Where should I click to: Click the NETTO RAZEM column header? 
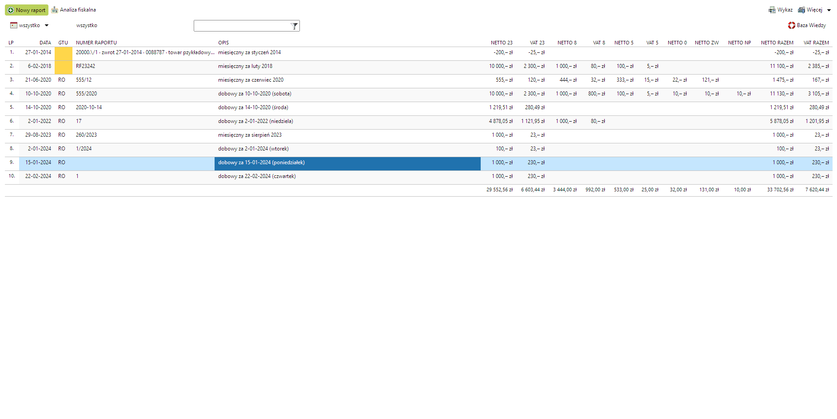pyautogui.click(x=777, y=43)
